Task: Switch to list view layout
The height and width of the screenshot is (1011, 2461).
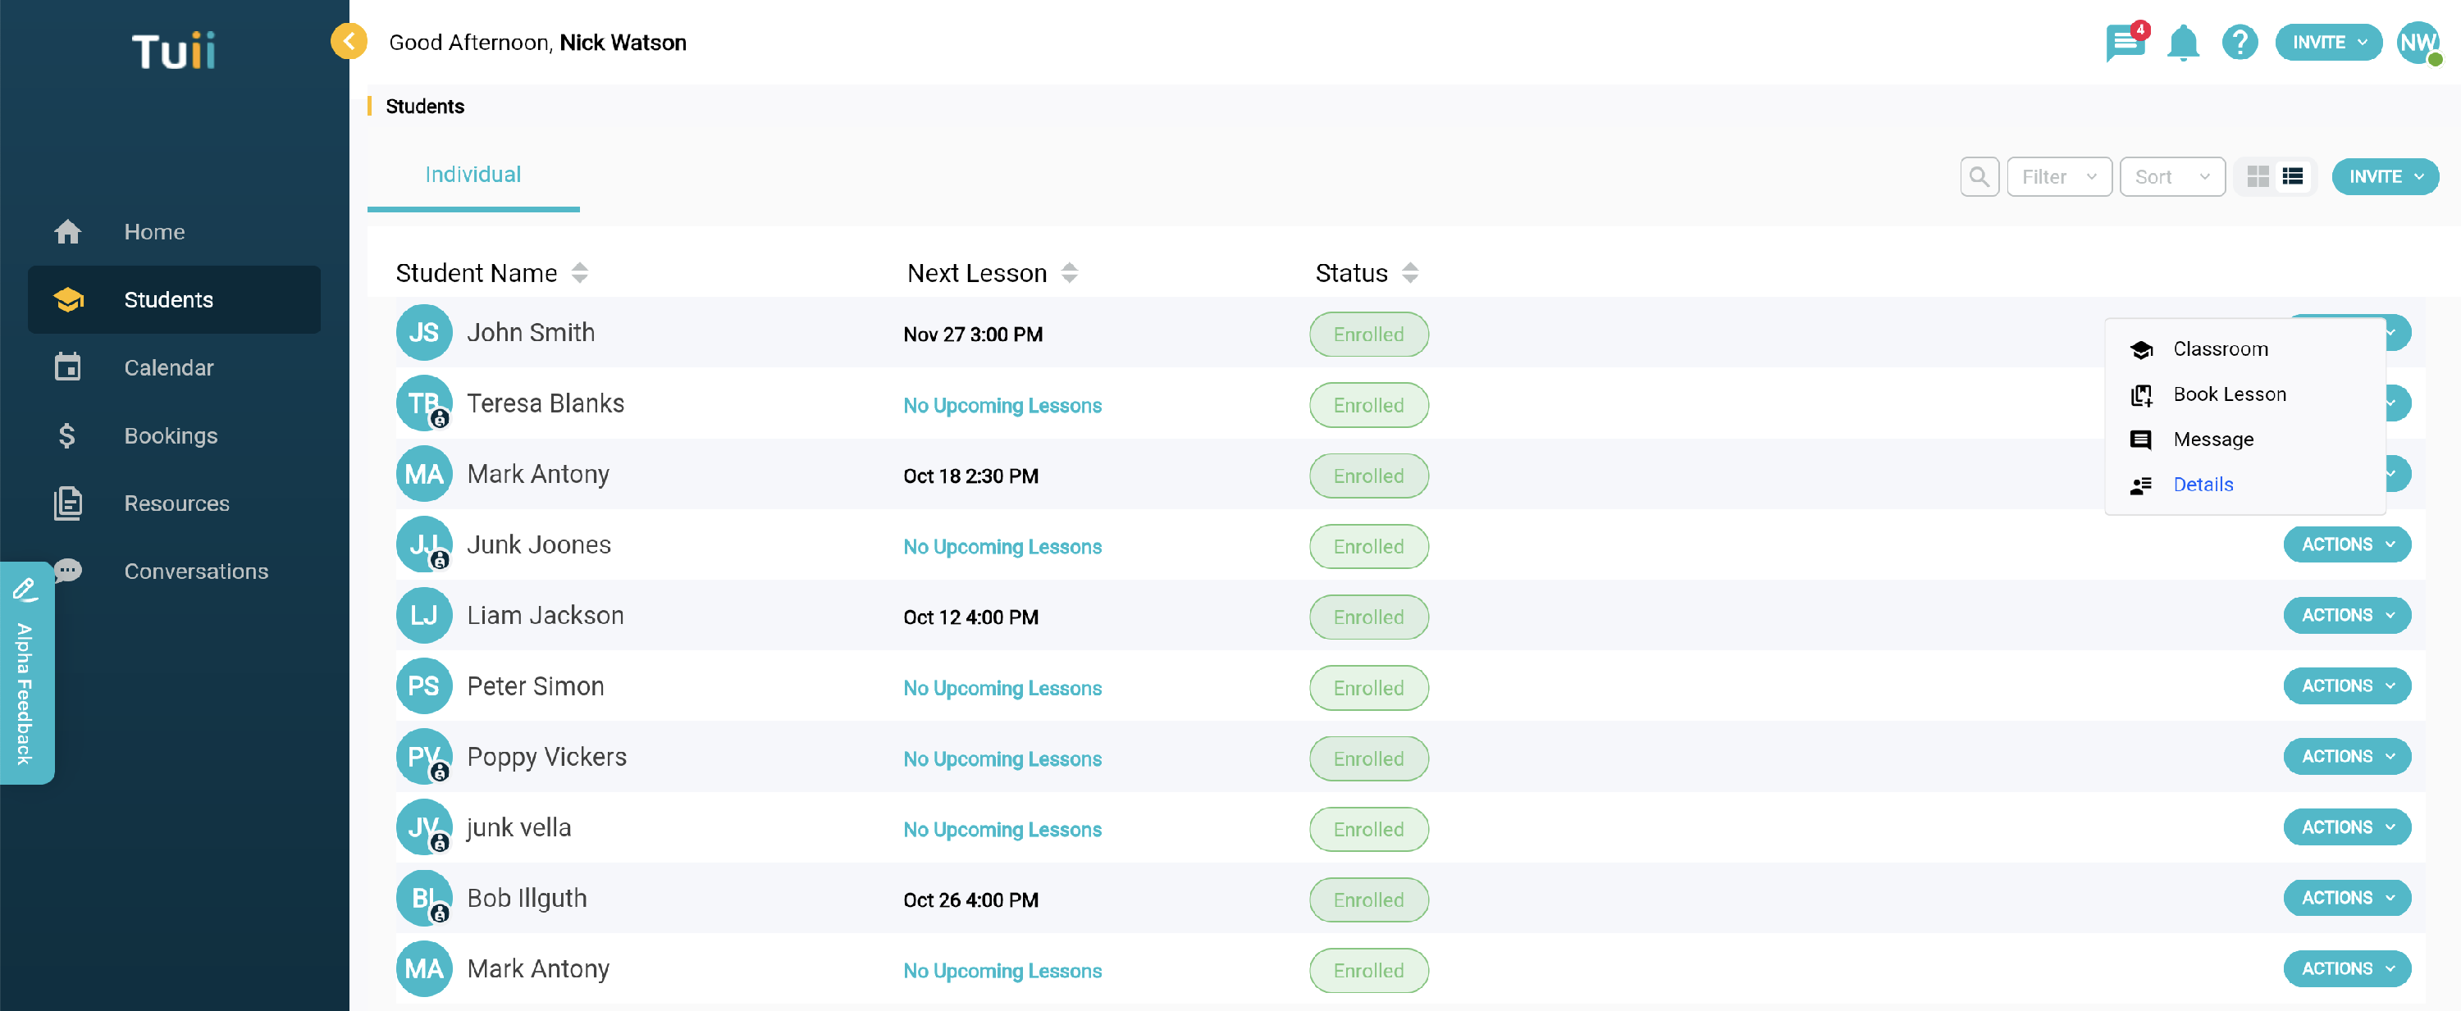Action: (x=2292, y=176)
